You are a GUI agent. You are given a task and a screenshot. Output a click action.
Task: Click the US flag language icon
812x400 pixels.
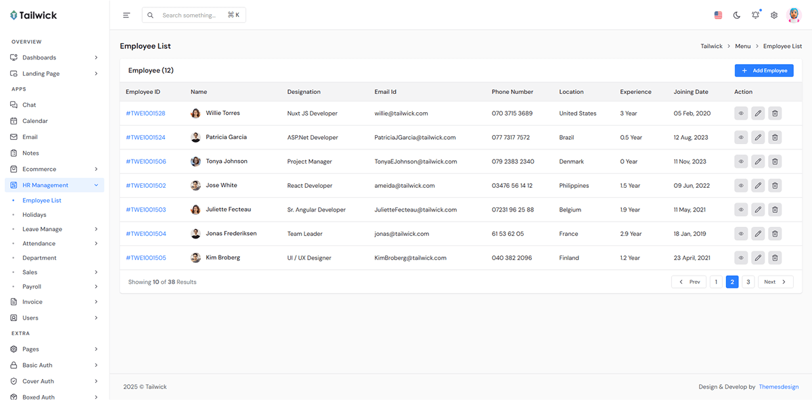[x=718, y=15]
